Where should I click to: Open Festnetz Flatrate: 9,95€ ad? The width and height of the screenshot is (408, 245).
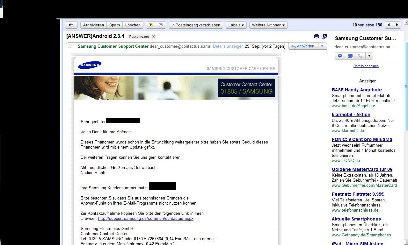358,194
